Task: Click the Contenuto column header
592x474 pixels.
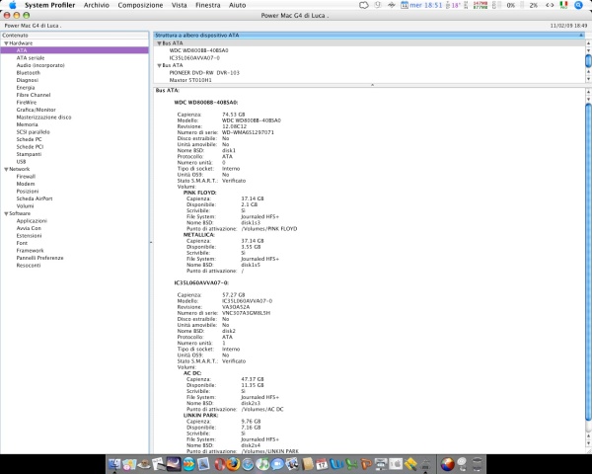Action: pyautogui.click(x=74, y=36)
